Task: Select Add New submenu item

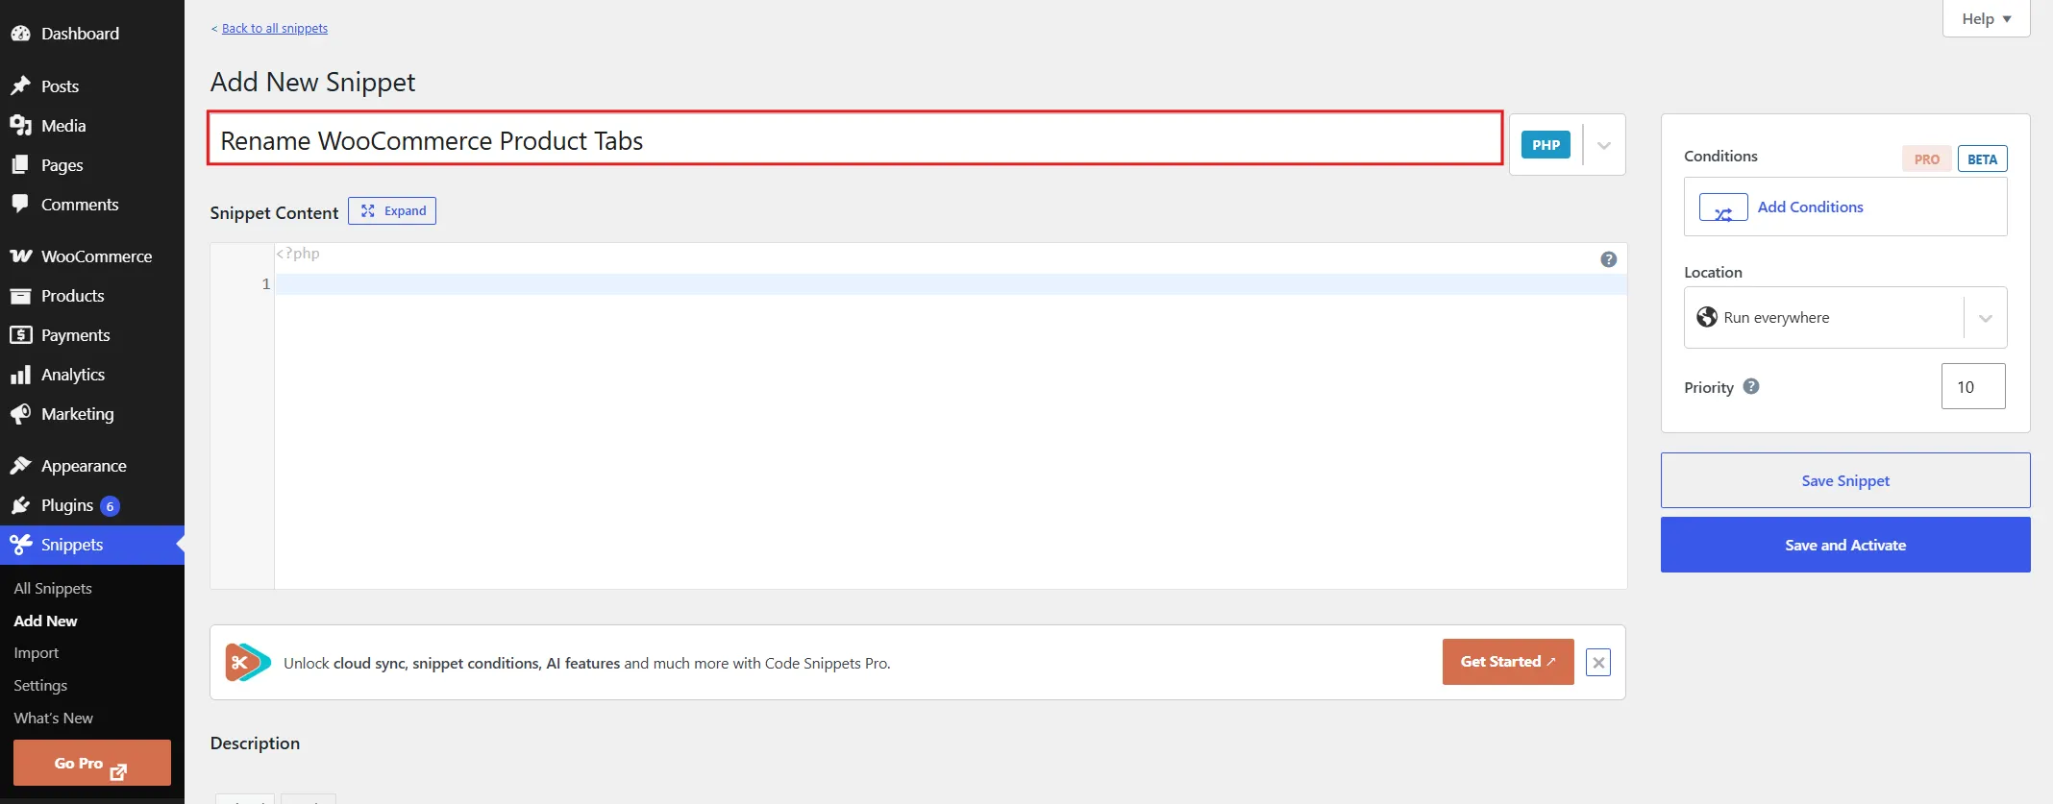Action: tap(45, 621)
